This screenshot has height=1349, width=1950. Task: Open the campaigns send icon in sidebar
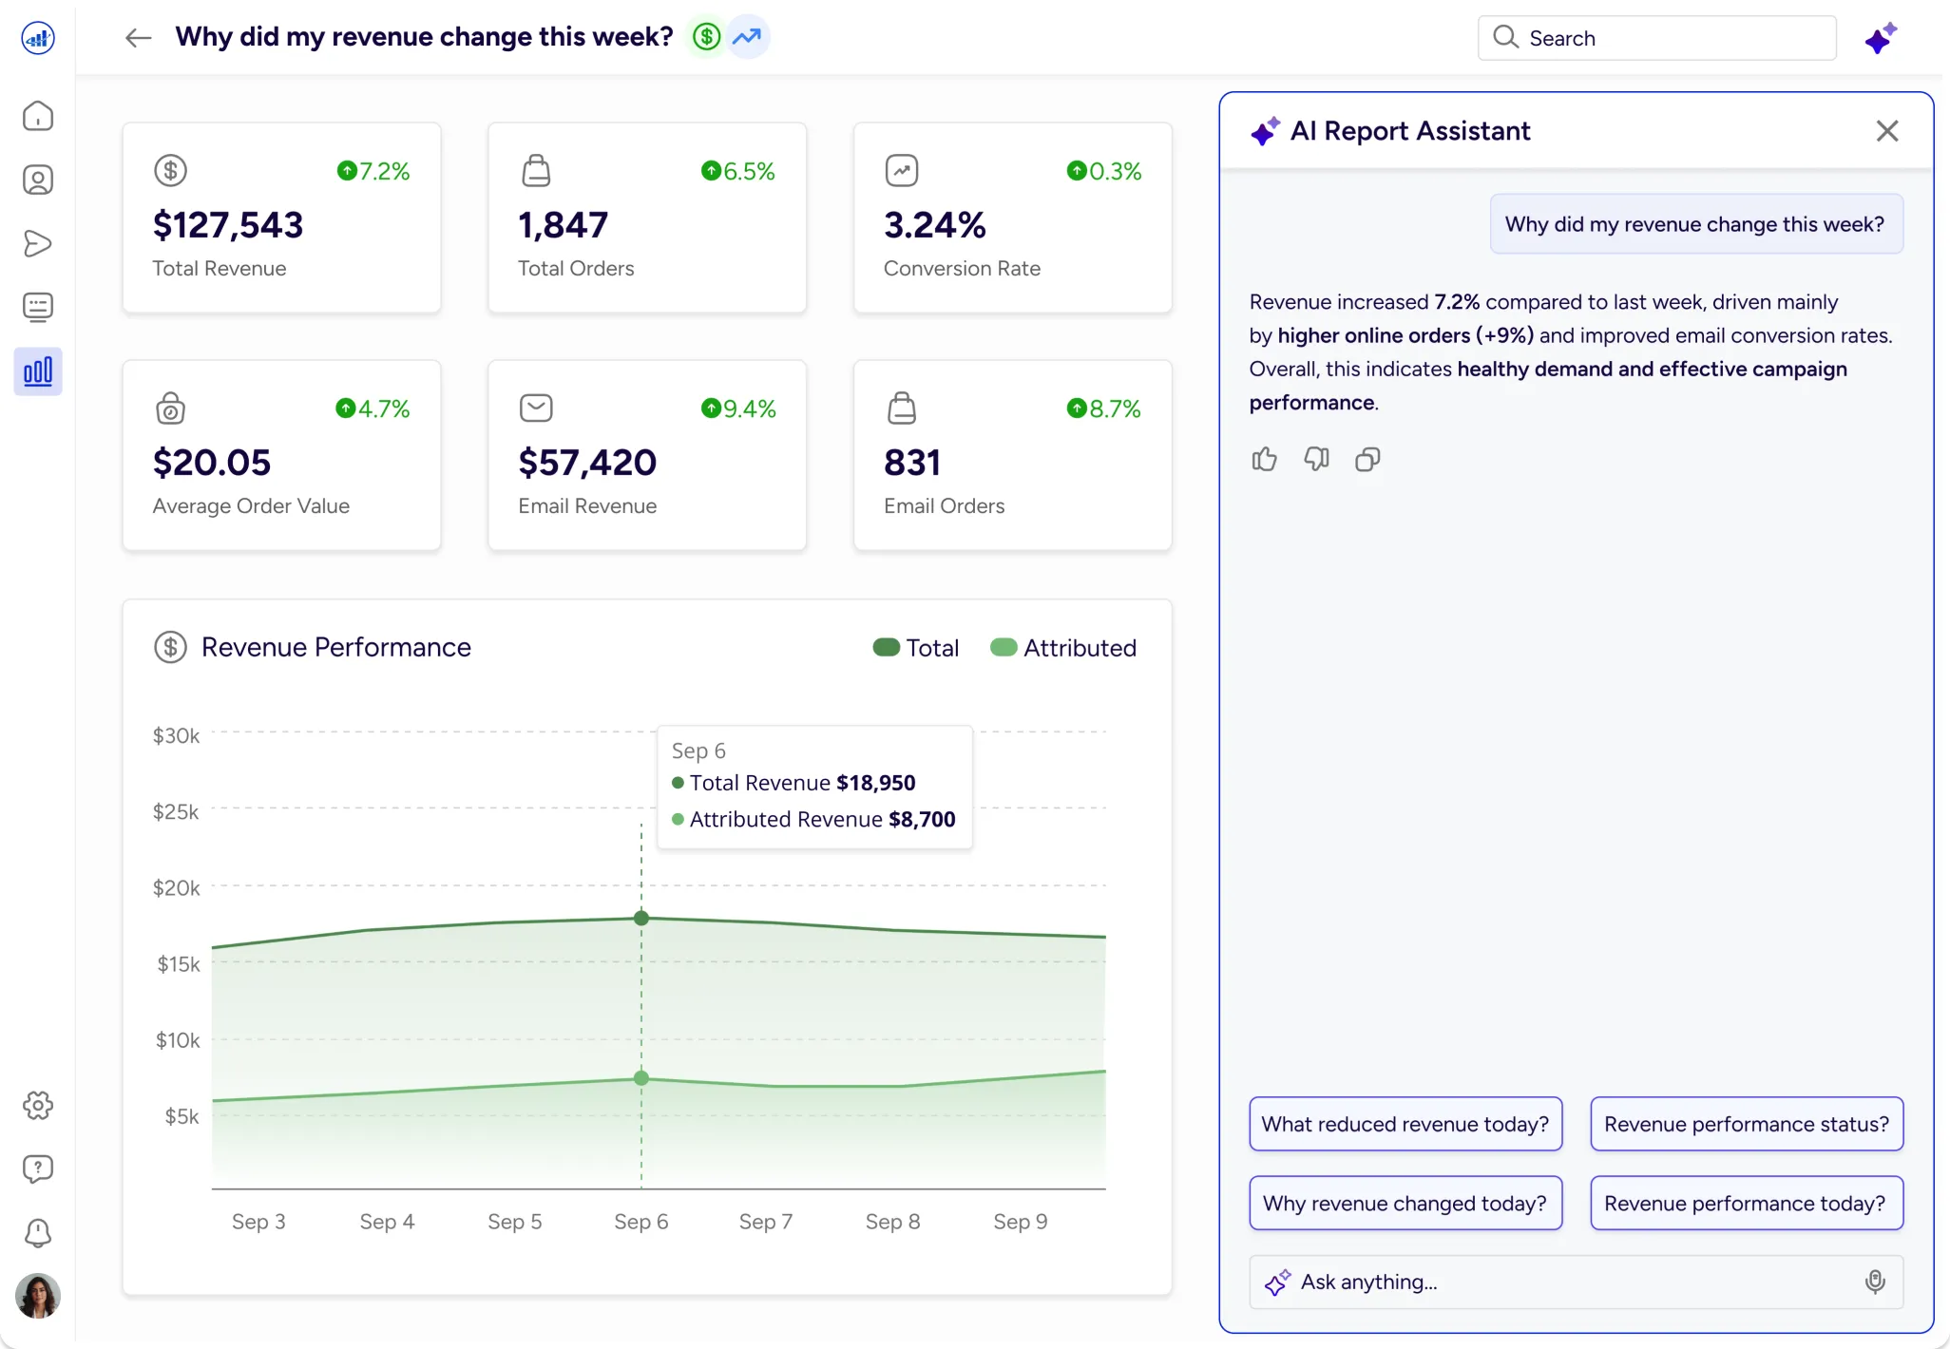38,243
